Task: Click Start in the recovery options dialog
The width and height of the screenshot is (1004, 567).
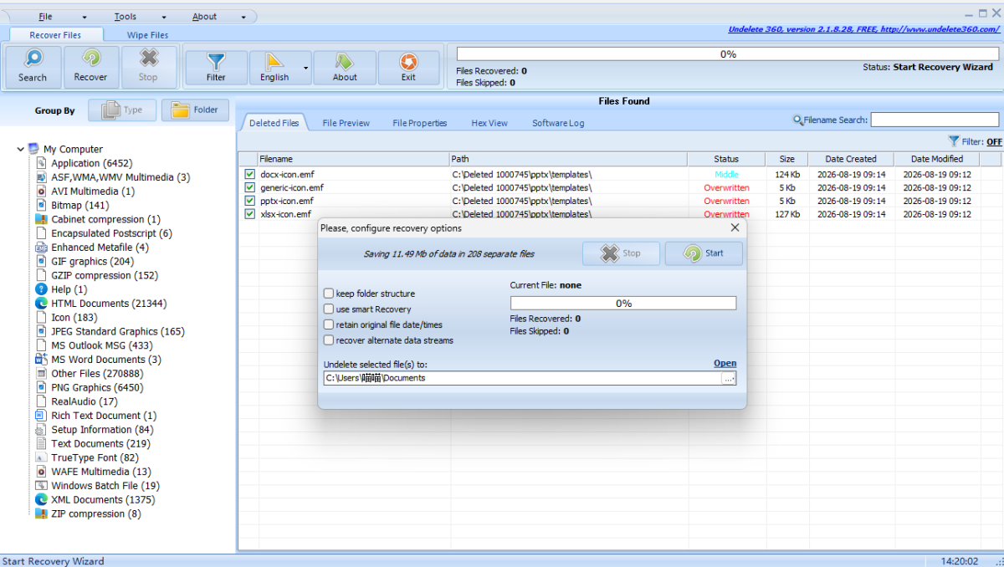Action: point(704,253)
